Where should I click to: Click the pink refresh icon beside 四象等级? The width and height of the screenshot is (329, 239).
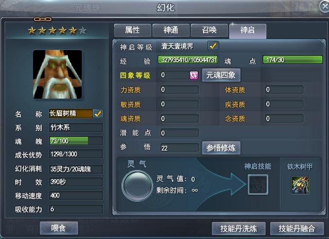[x=194, y=75]
